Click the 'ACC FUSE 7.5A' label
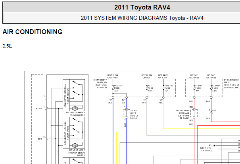240x164 pixels. click(150, 88)
